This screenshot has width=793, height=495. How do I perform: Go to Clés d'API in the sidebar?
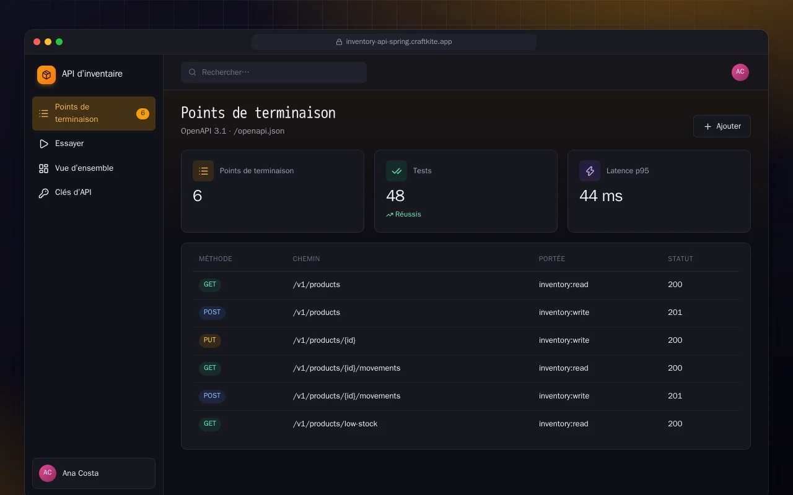point(94,192)
